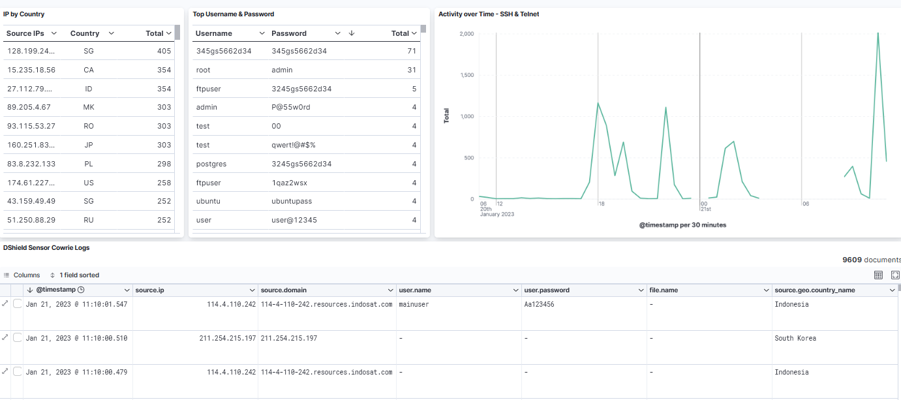Click the 114-4-110-242.resources.indosat.com domain in first row
The image size is (901, 400).
point(326,304)
